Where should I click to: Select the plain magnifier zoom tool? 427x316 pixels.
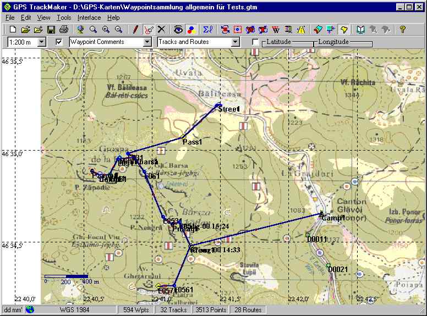click(93, 29)
